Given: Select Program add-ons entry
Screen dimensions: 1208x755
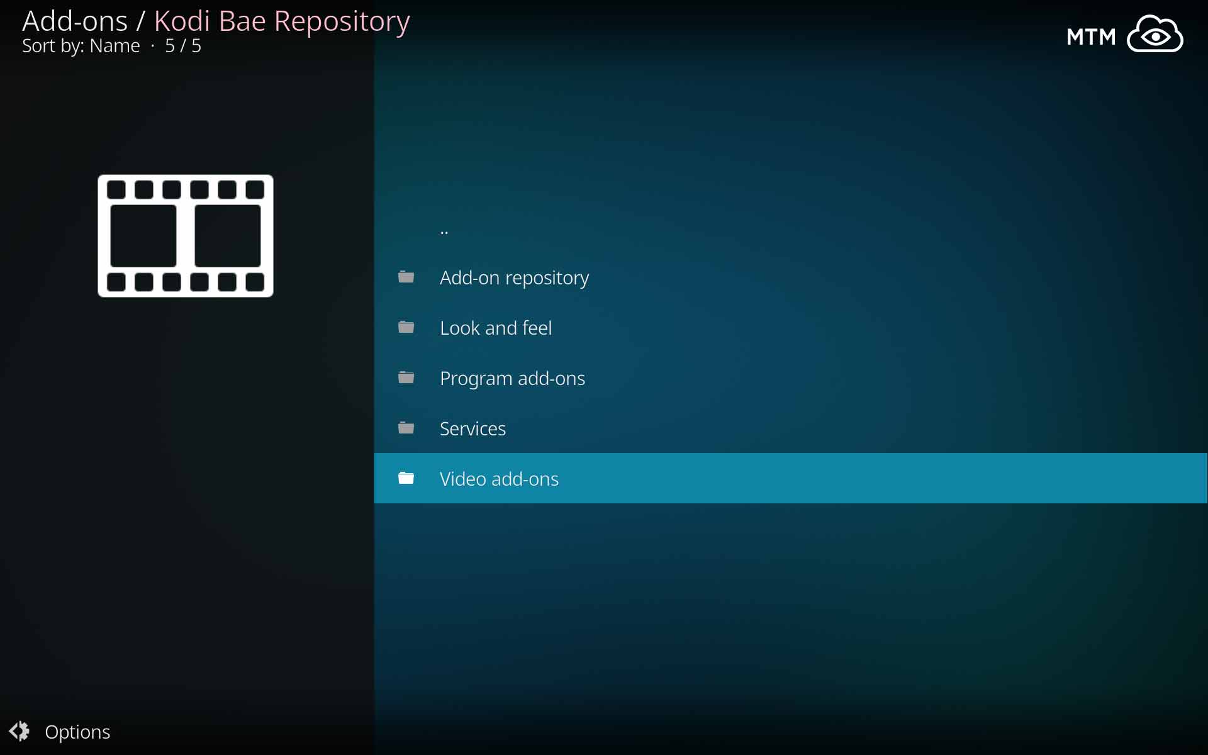Looking at the screenshot, I should coord(790,377).
